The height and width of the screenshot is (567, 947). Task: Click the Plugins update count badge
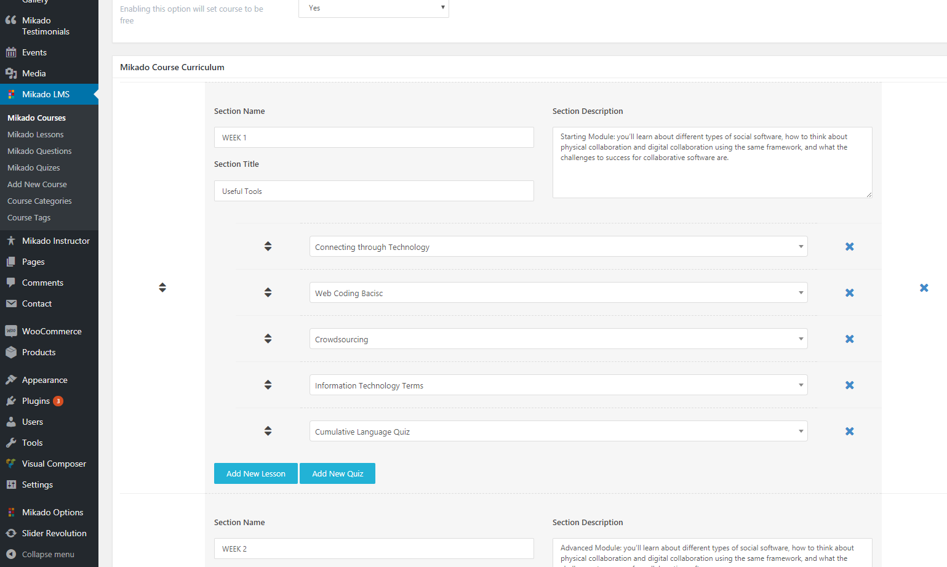click(58, 401)
